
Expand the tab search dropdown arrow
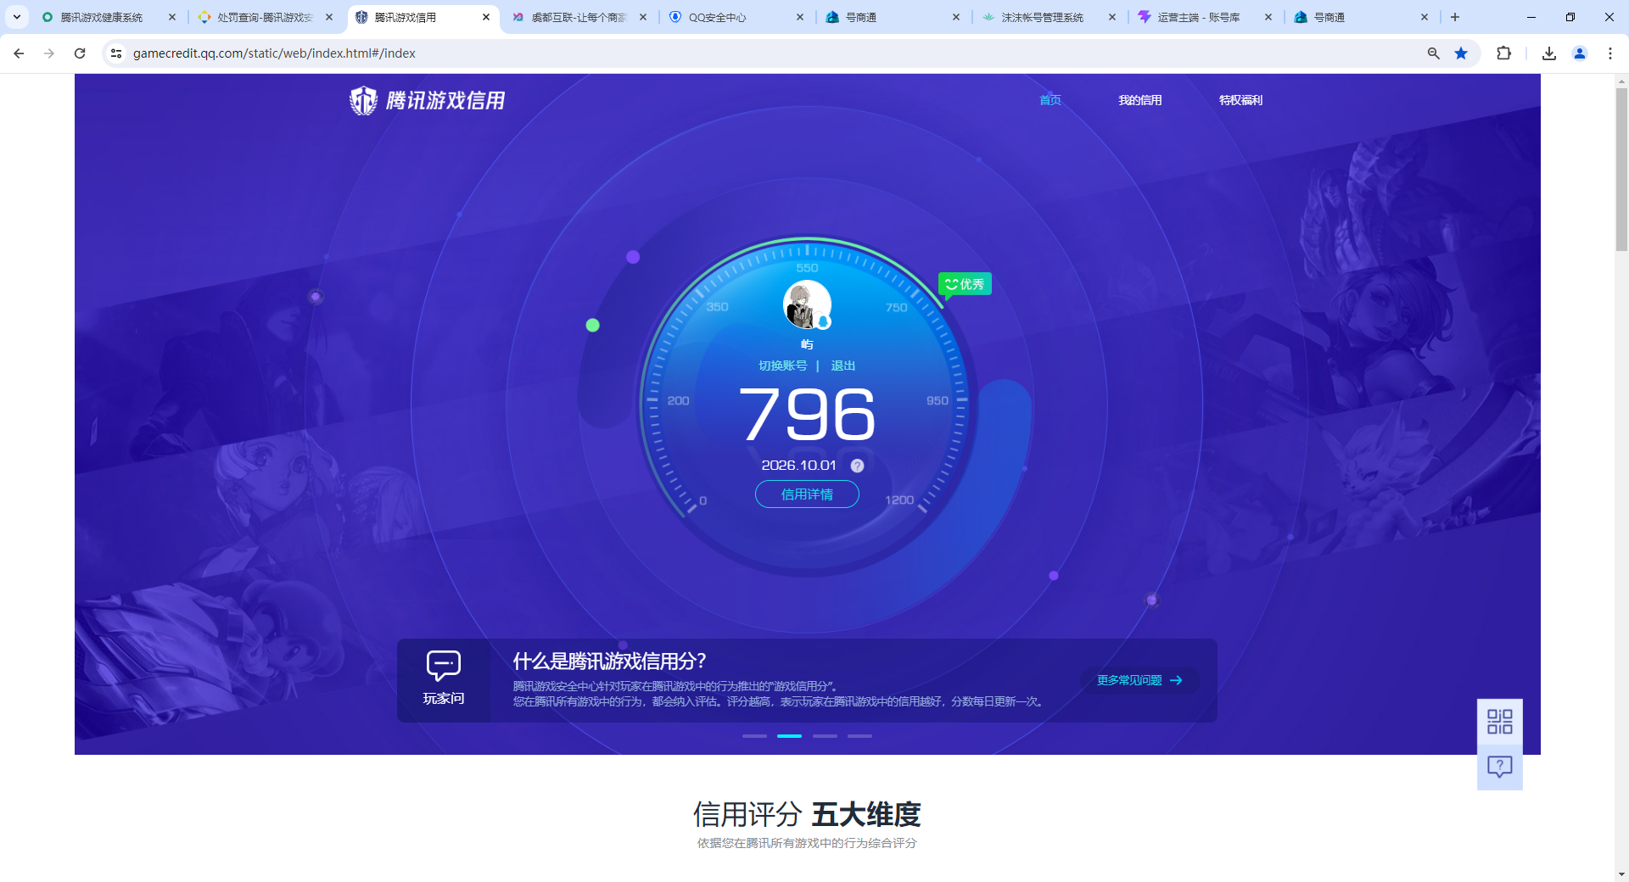coord(17,17)
